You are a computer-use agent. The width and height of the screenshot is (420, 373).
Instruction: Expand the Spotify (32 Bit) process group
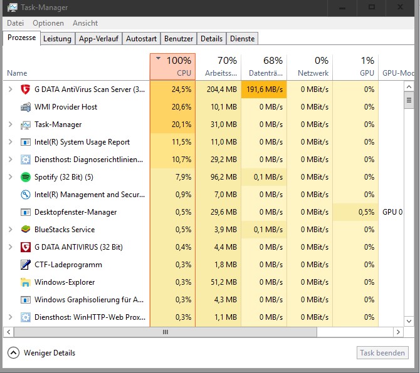pyautogui.click(x=11, y=176)
